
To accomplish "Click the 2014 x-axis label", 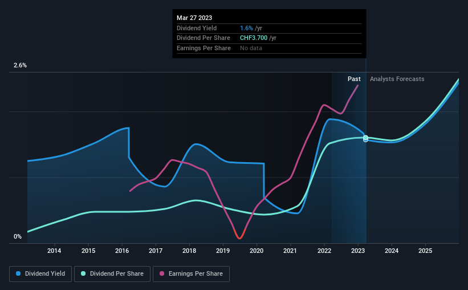I will click(x=54, y=251).
